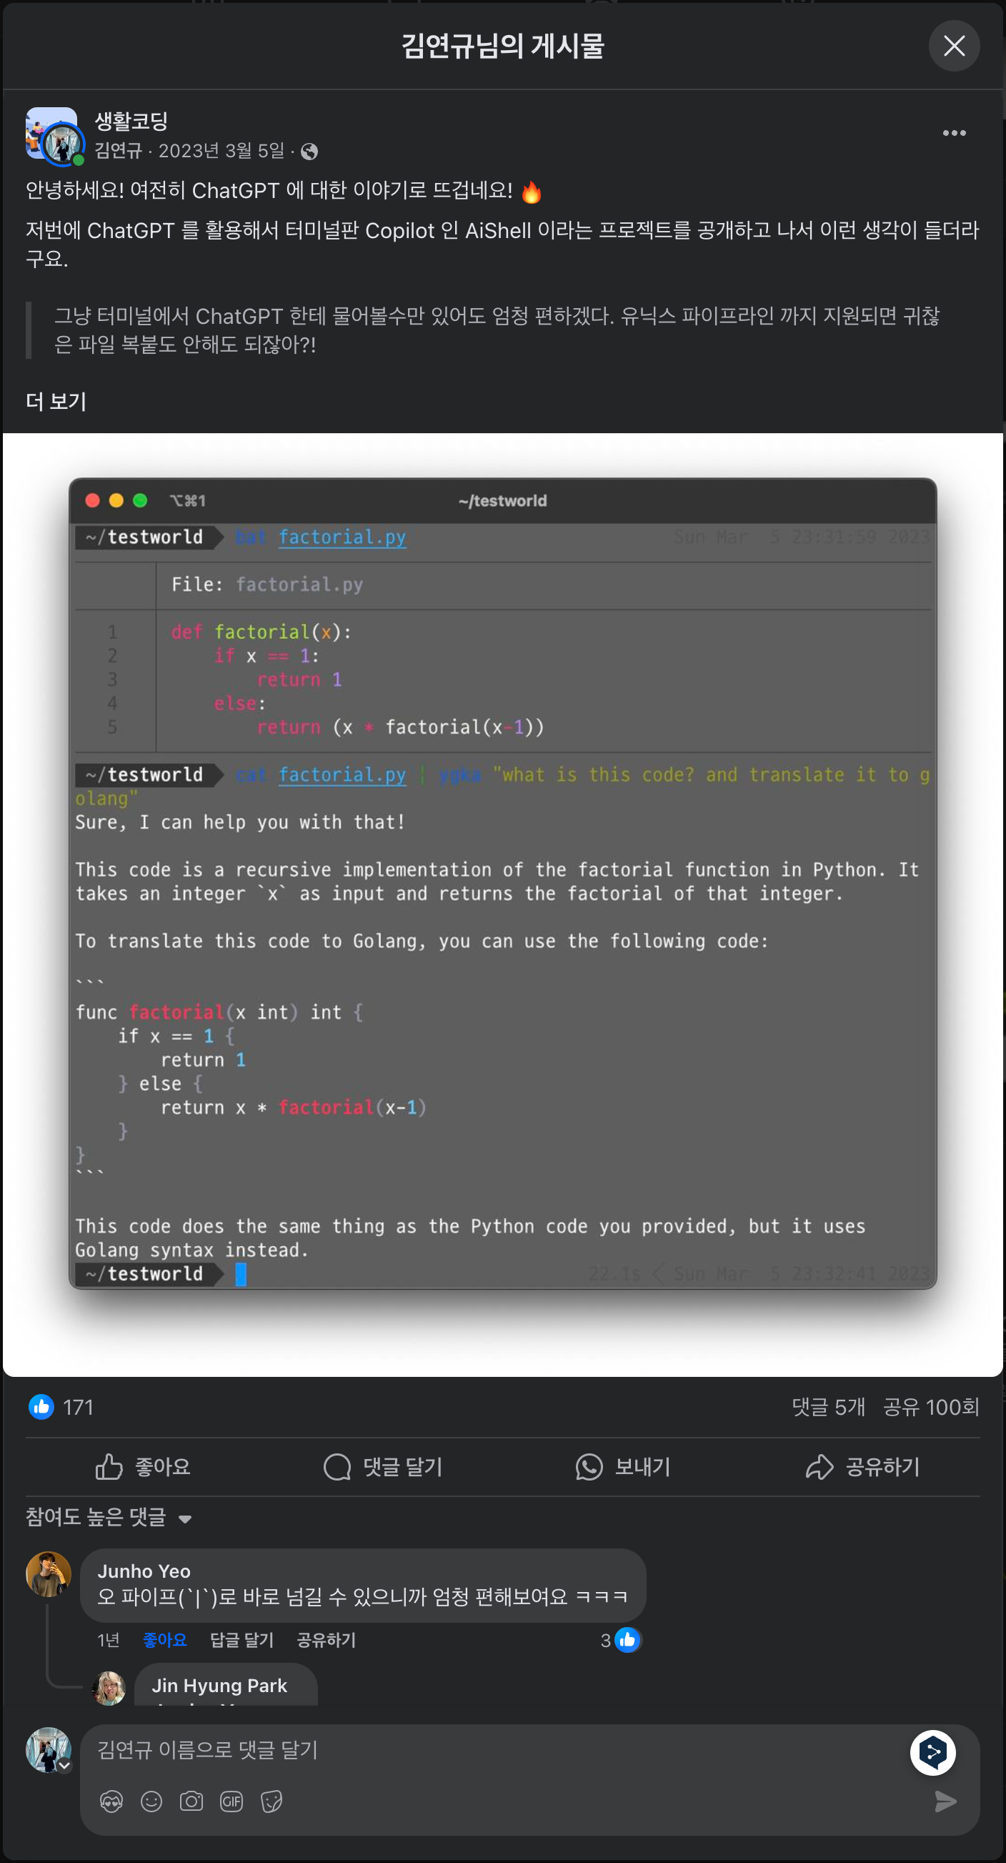The image size is (1006, 1863).
Task: Toggle 좋아요 on Junho Yeo's comment
Action: 165,1640
